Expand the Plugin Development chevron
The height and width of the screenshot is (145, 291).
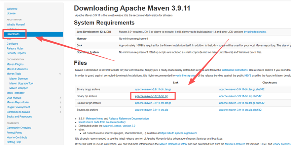[x=61, y=107]
